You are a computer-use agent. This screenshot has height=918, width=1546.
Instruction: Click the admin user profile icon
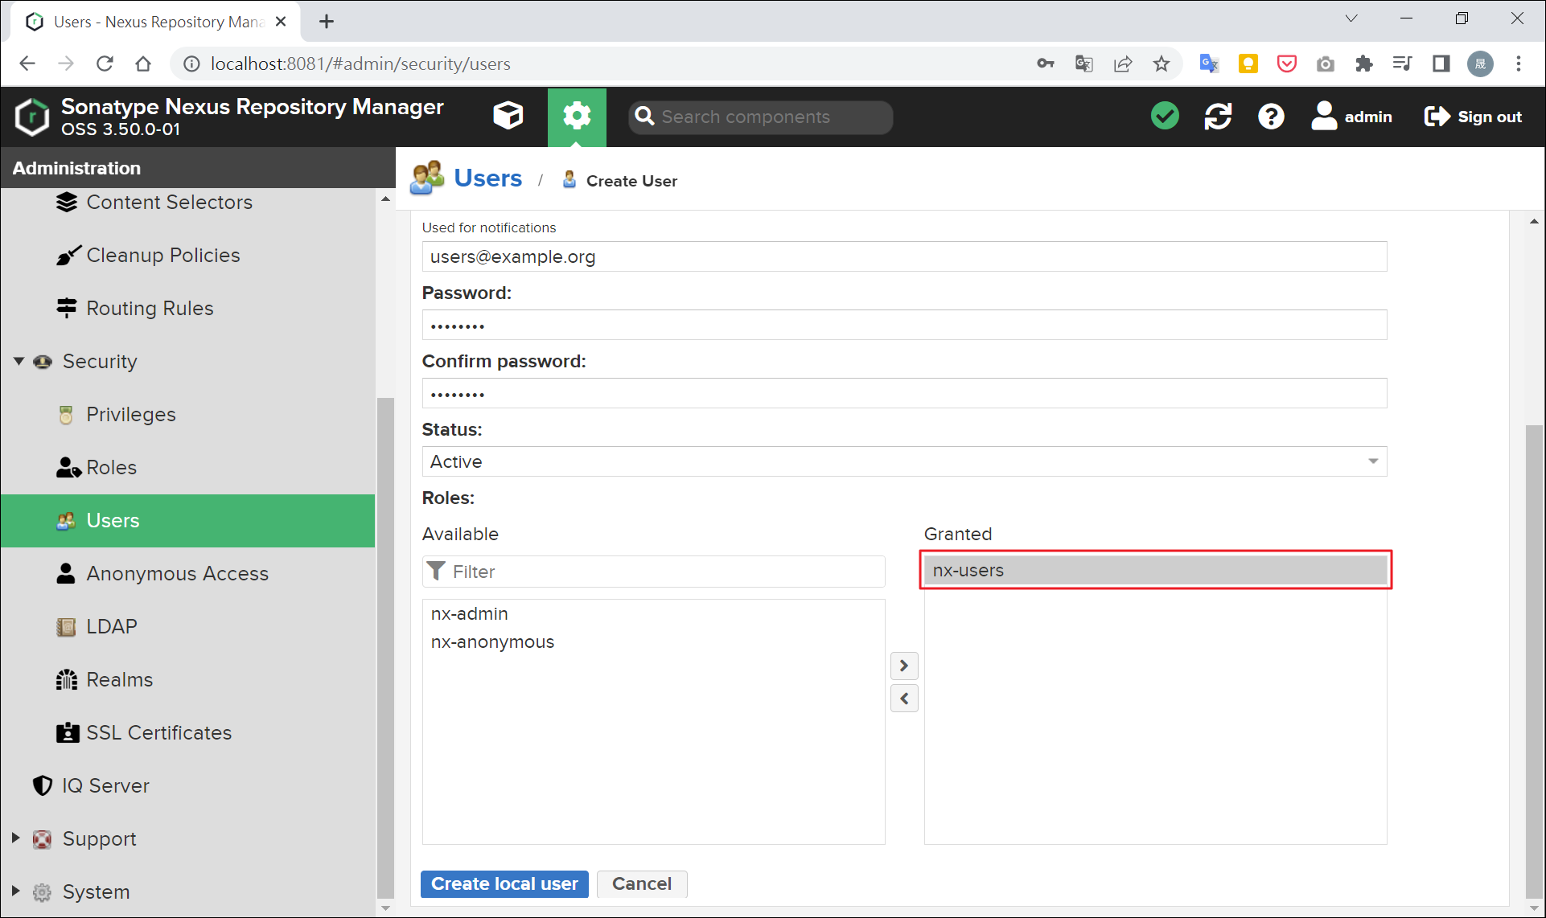(x=1324, y=116)
